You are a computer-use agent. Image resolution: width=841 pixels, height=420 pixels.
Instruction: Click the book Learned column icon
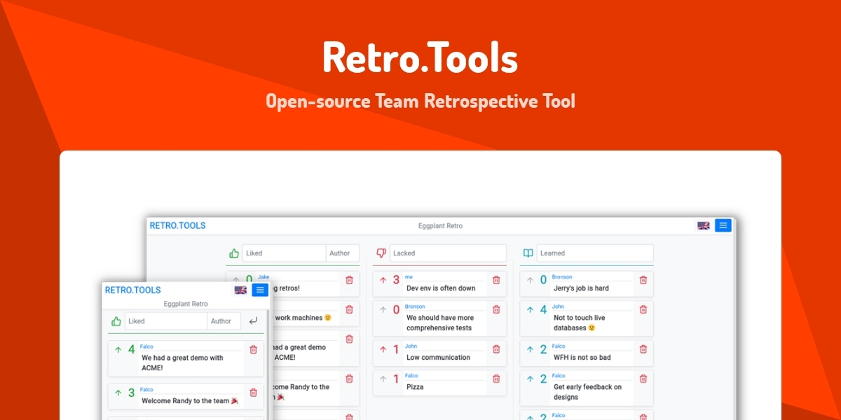[x=528, y=253]
